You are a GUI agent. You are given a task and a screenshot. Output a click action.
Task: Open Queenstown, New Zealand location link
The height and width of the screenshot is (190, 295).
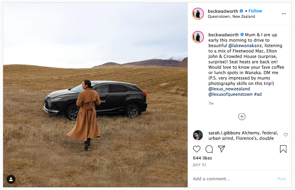pyautogui.click(x=231, y=17)
